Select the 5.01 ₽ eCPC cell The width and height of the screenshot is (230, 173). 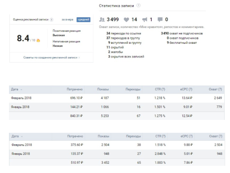(x=188, y=154)
